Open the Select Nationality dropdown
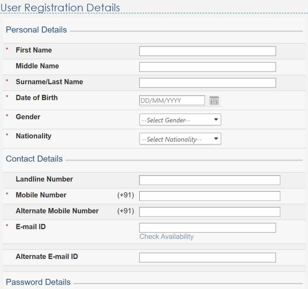Viewport: 308px width, 289px height. 180,139
